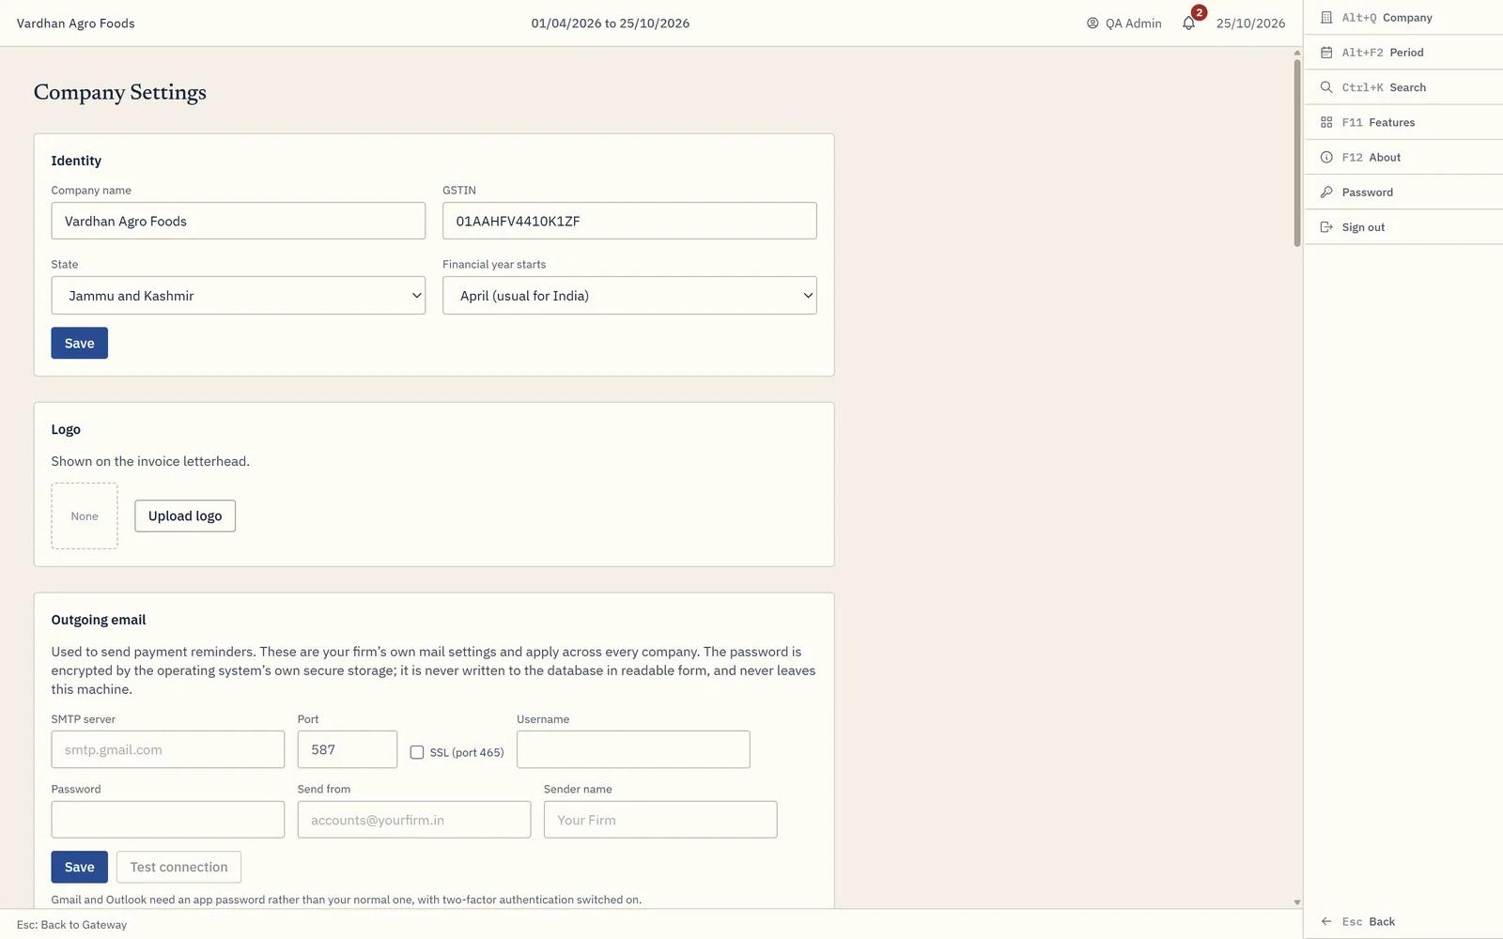Image resolution: width=1503 pixels, height=939 pixels.
Task: Save the Outgoing email settings
Action: pos(80,867)
